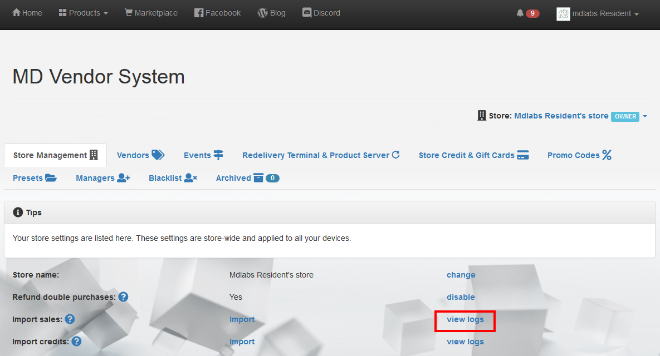Disable refund double purchases setting
The width and height of the screenshot is (660, 356).
click(x=461, y=297)
